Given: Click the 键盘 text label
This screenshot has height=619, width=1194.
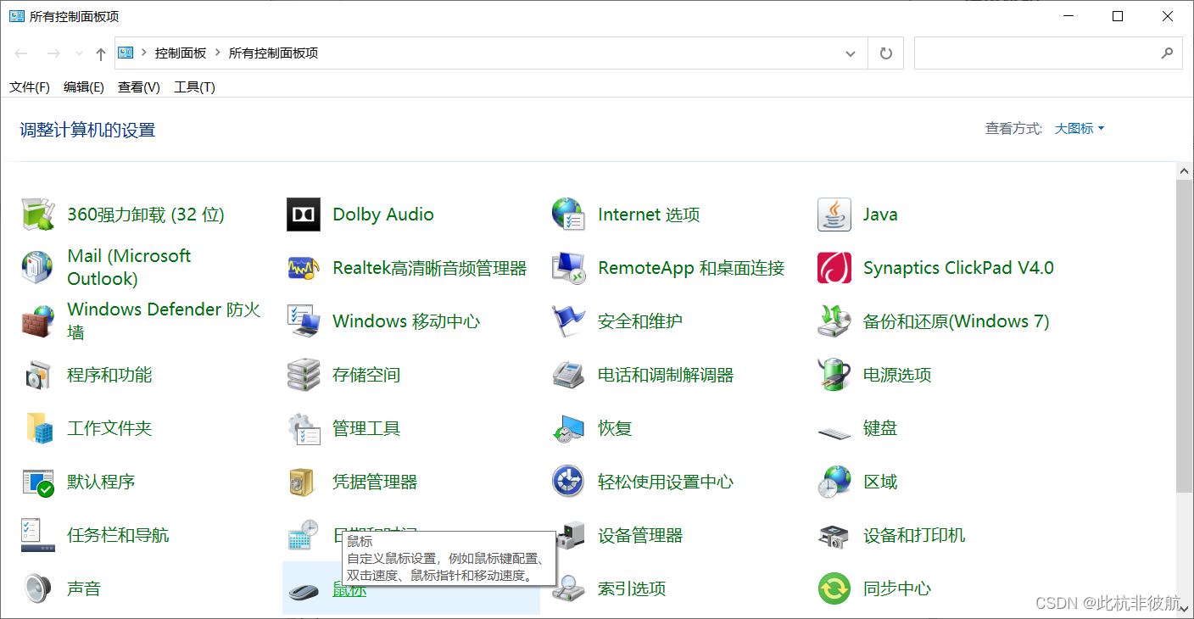Looking at the screenshot, I should coord(880,428).
